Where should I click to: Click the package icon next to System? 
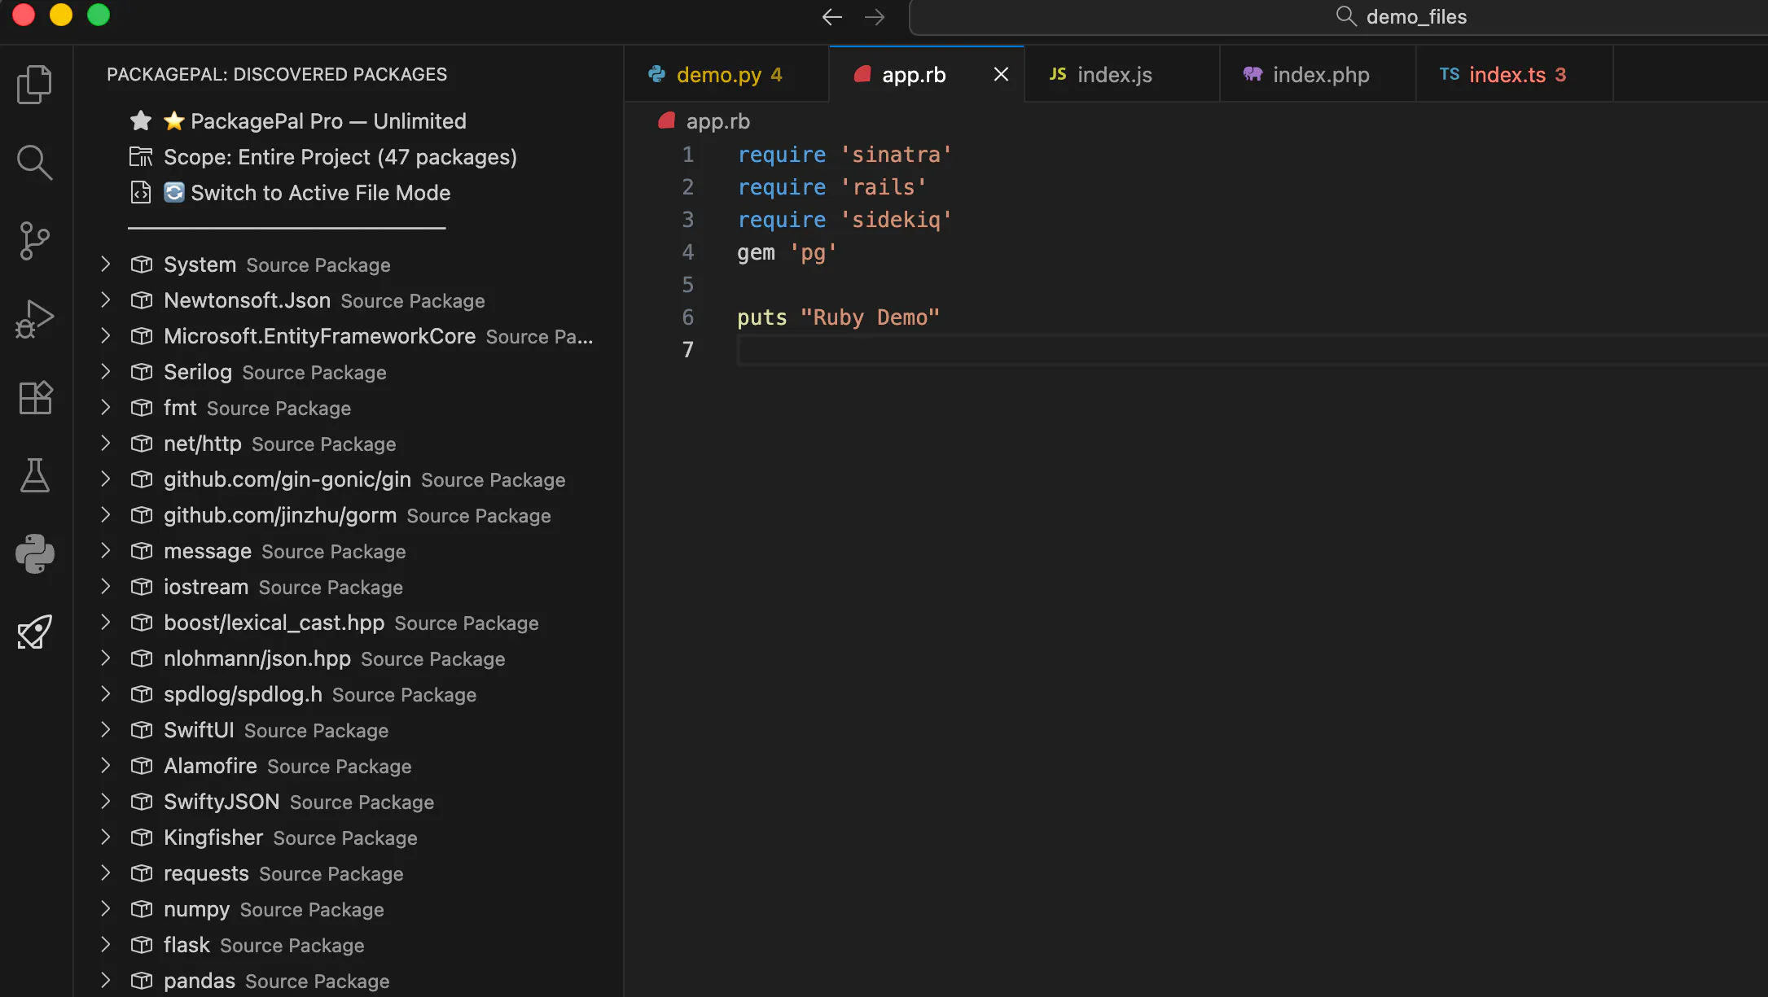coord(142,265)
